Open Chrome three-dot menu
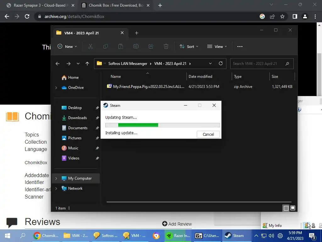Screen dimensions: 322x242 [315, 16]
